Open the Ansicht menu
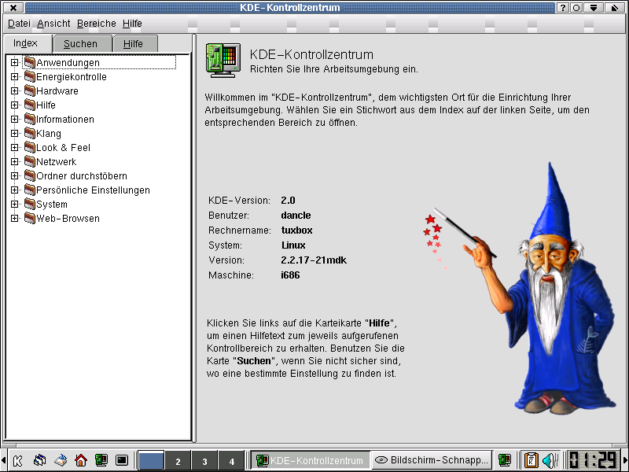629x472 pixels. tap(53, 24)
